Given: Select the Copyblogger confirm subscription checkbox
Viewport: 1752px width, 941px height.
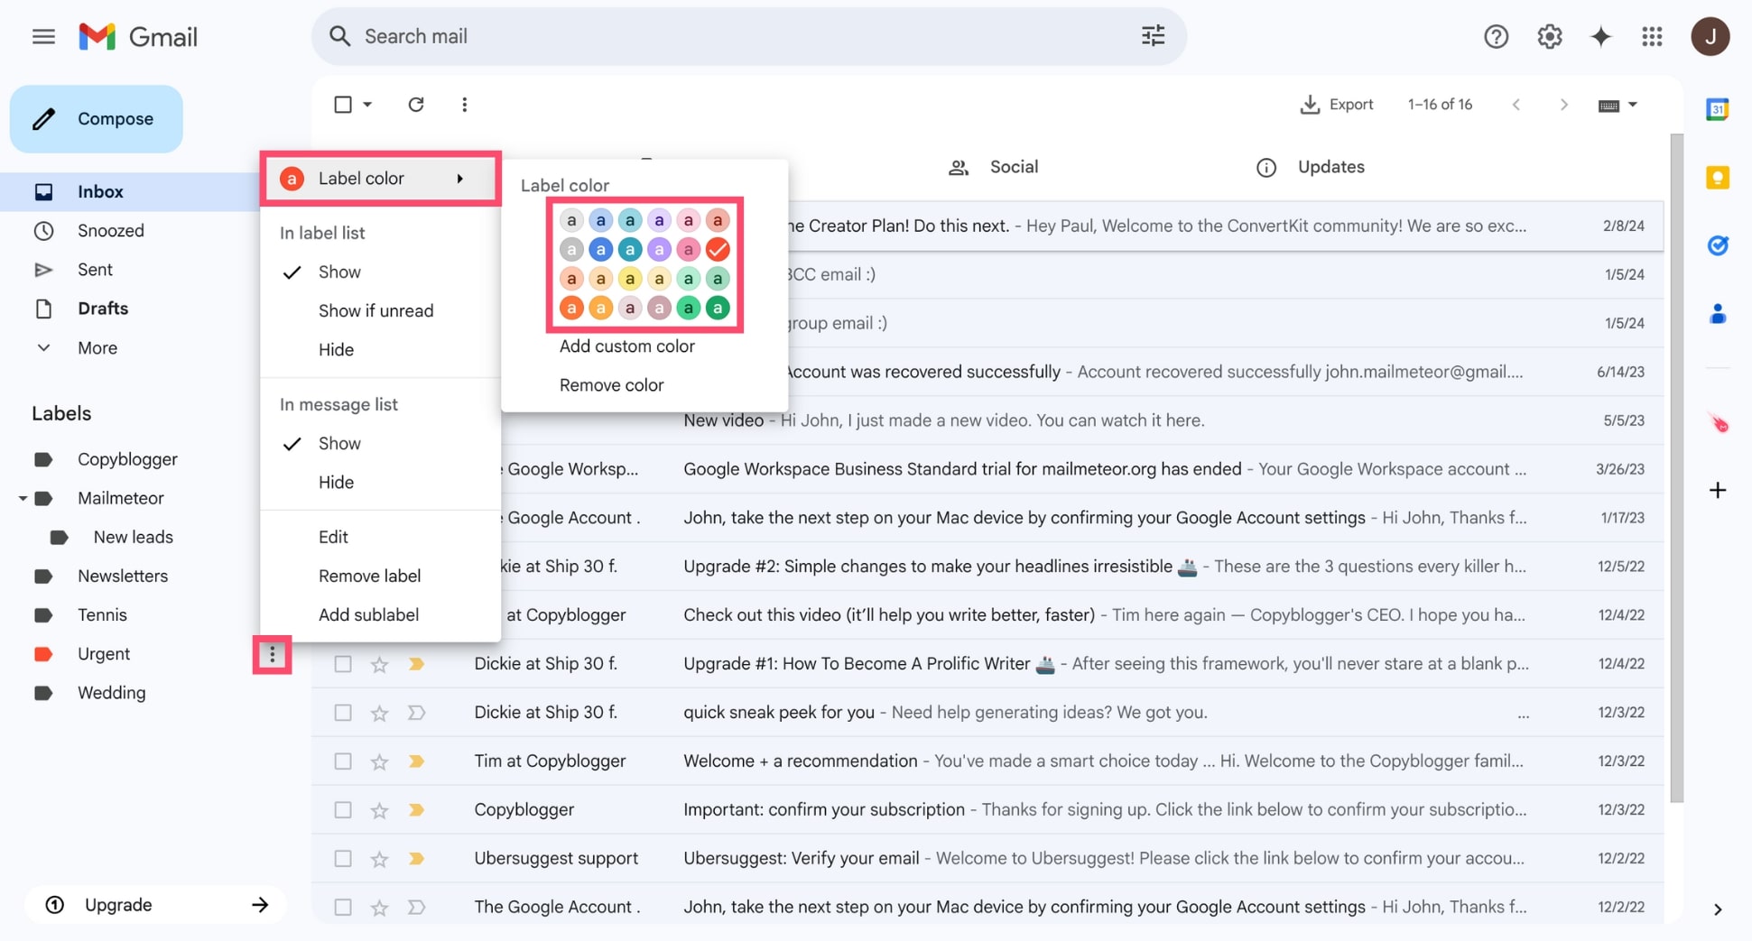Looking at the screenshot, I should (343, 810).
